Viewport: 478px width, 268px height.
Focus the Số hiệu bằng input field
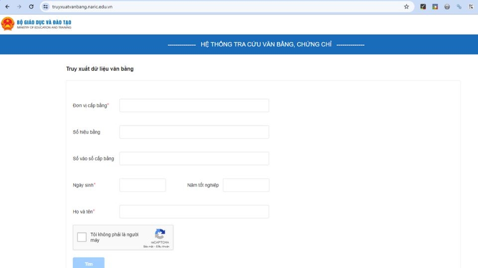[194, 132]
